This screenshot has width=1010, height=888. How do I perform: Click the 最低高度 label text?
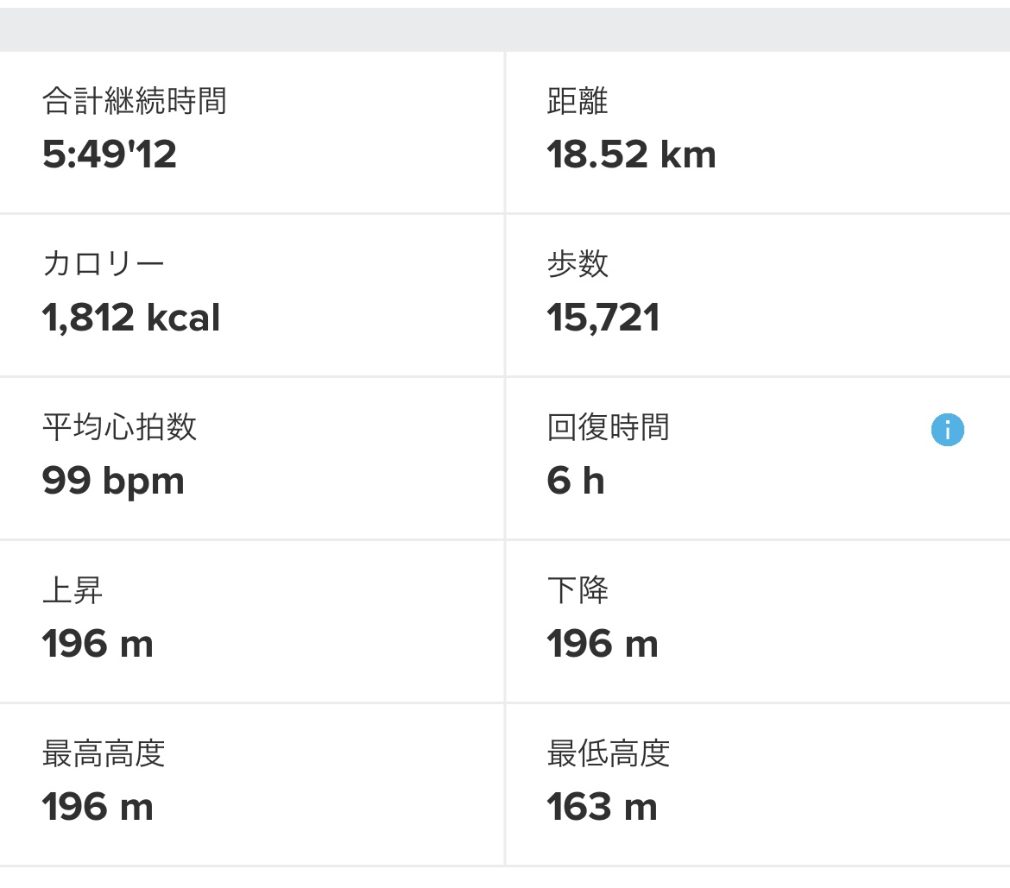pos(608,753)
